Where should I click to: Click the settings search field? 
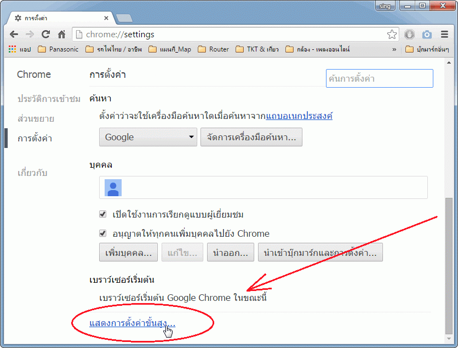[x=380, y=78]
